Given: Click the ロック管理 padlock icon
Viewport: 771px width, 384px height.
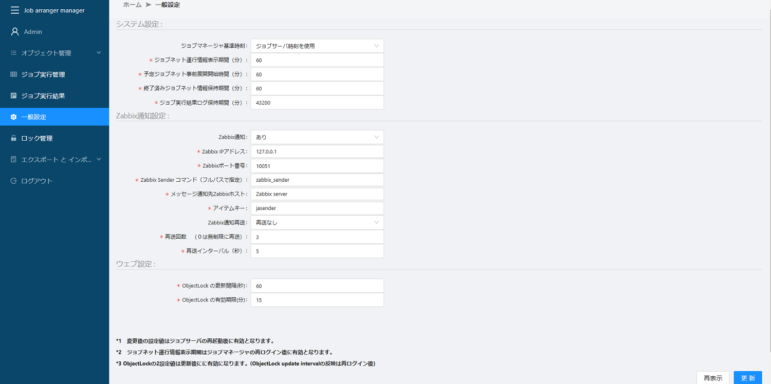Looking at the screenshot, I should click(14, 138).
